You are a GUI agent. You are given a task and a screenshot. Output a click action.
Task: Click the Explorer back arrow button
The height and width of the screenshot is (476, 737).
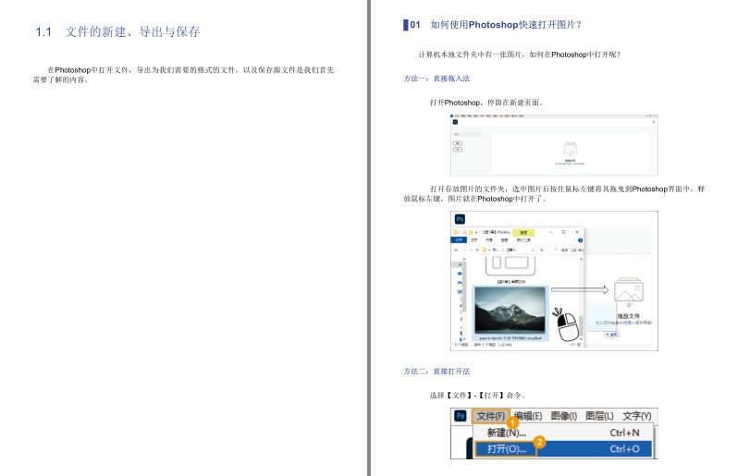pyautogui.click(x=457, y=250)
